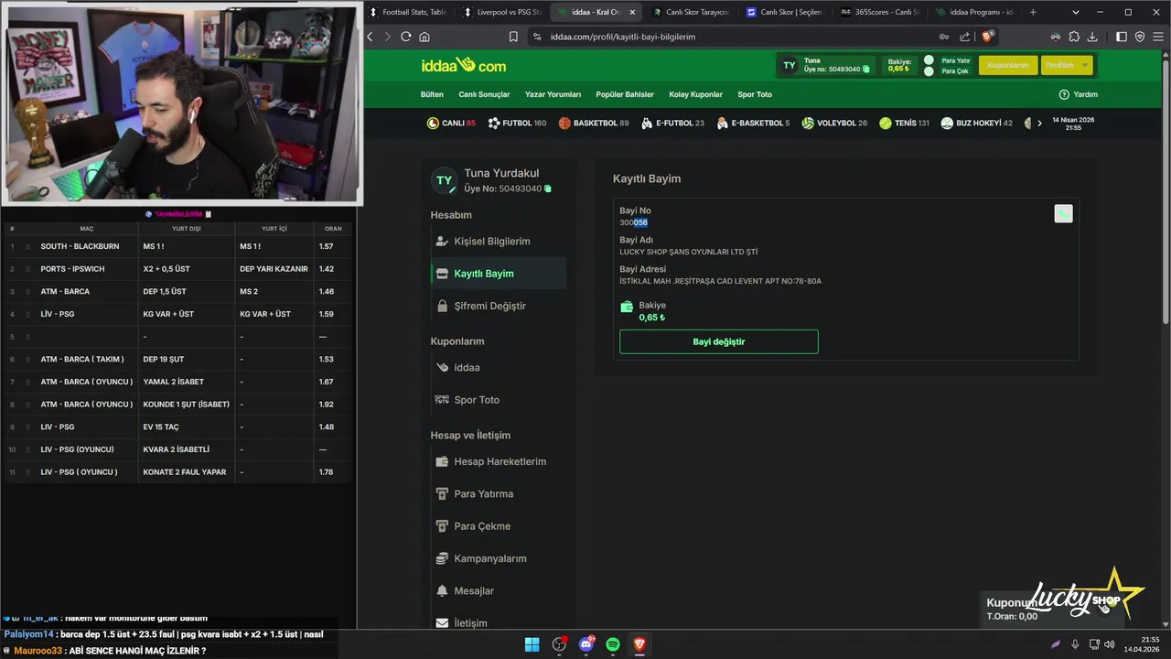
Task: Open Para Çekme page
Action: click(498, 526)
